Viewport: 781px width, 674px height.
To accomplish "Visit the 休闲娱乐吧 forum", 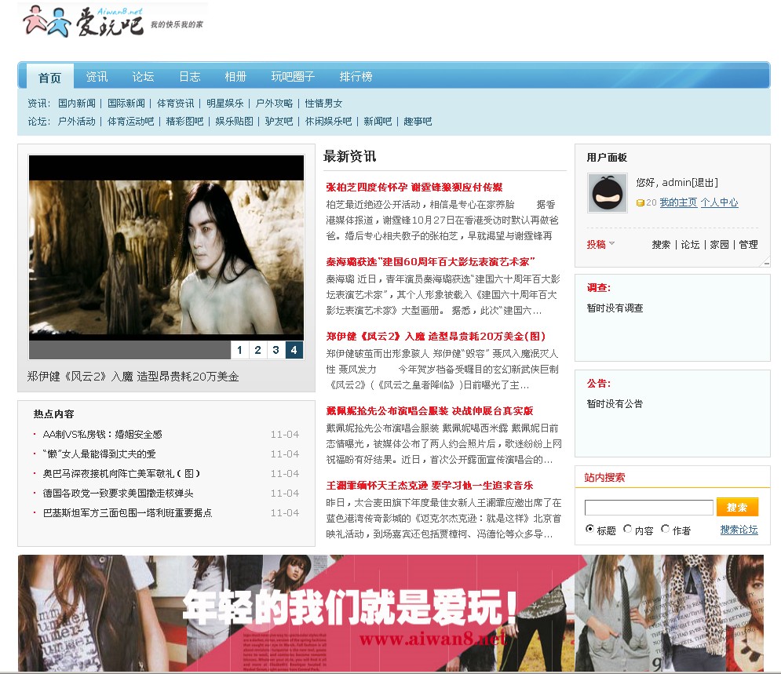I will coord(328,121).
